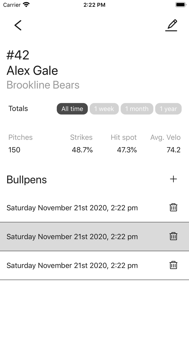The height and width of the screenshot is (337, 189).
Task: Tap the Brookline Bears team name
Action: point(43,85)
